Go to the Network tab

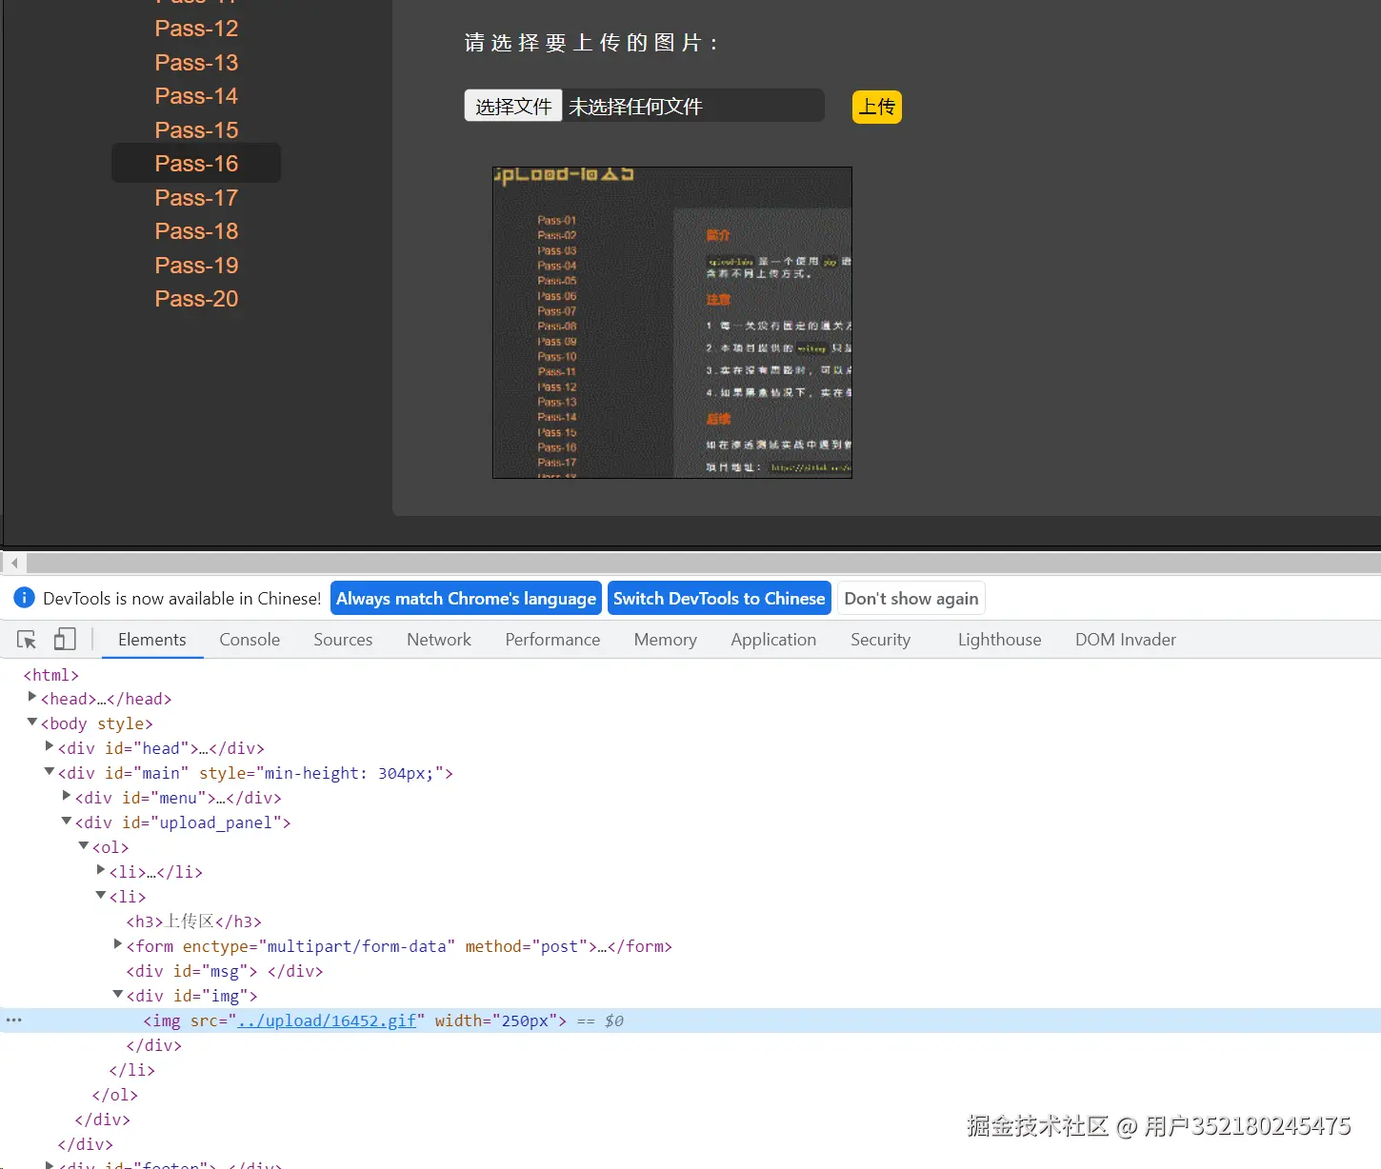pos(439,640)
